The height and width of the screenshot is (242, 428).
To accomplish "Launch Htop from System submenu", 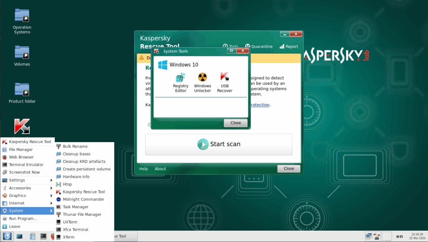I will coord(85,184).
